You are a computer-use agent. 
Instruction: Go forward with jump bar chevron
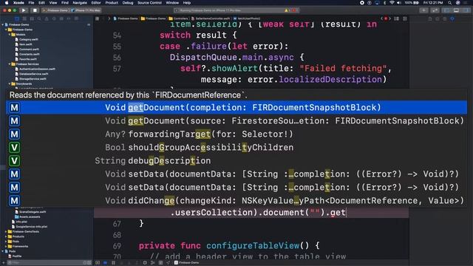coord(109,18)
